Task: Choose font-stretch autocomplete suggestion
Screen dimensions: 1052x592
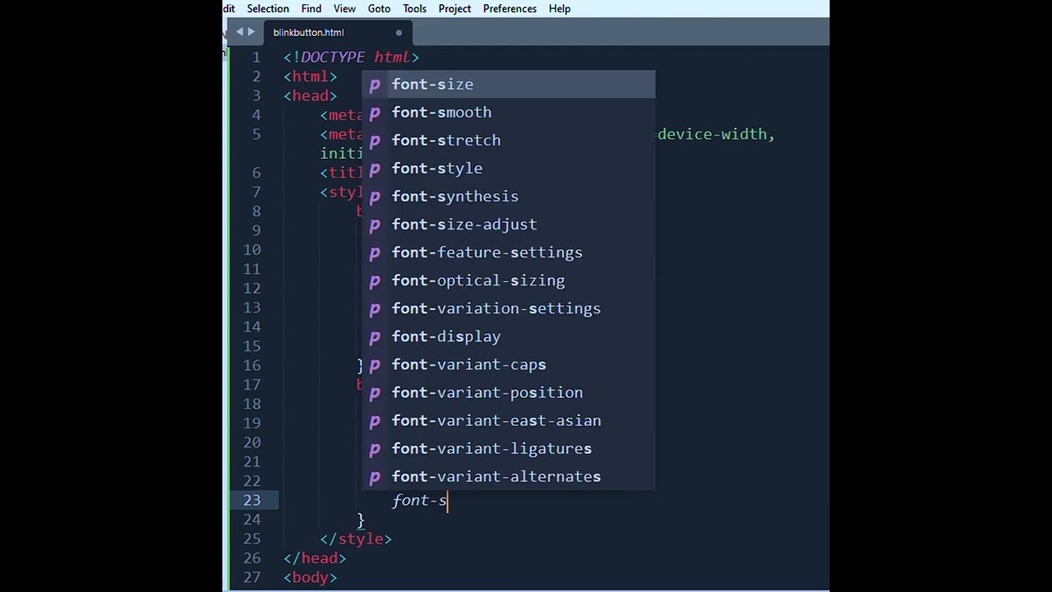Action: click(x=509, y=140)
